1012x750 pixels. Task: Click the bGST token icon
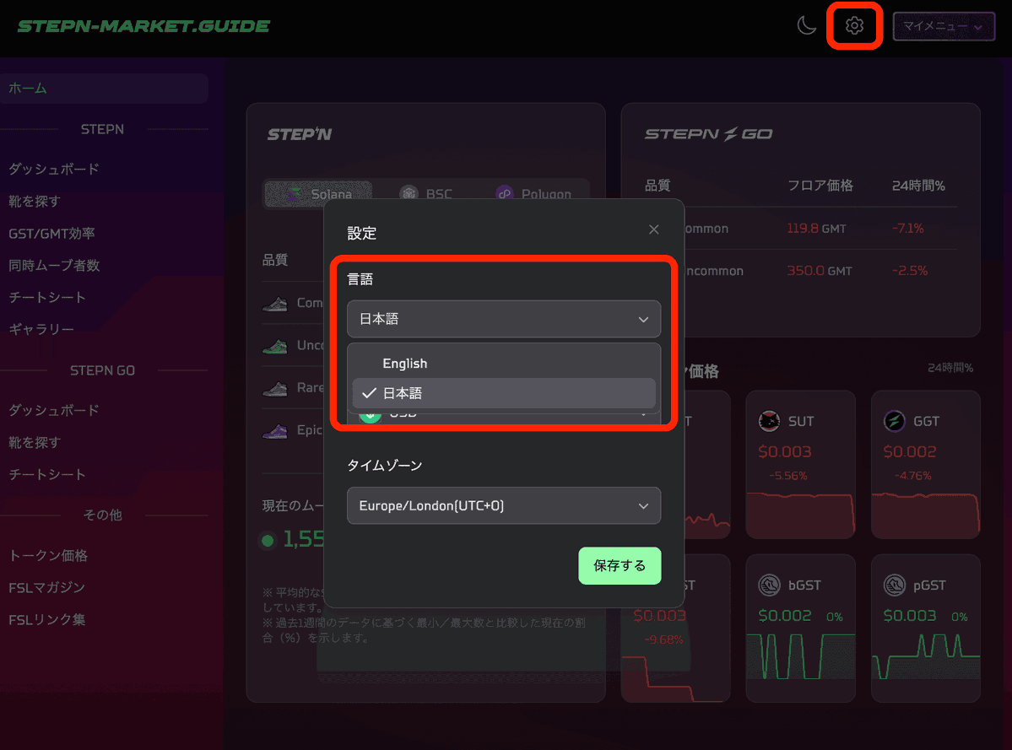tap(769, 585)
